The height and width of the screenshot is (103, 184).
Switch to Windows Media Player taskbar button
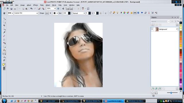(x=92, y=101)
